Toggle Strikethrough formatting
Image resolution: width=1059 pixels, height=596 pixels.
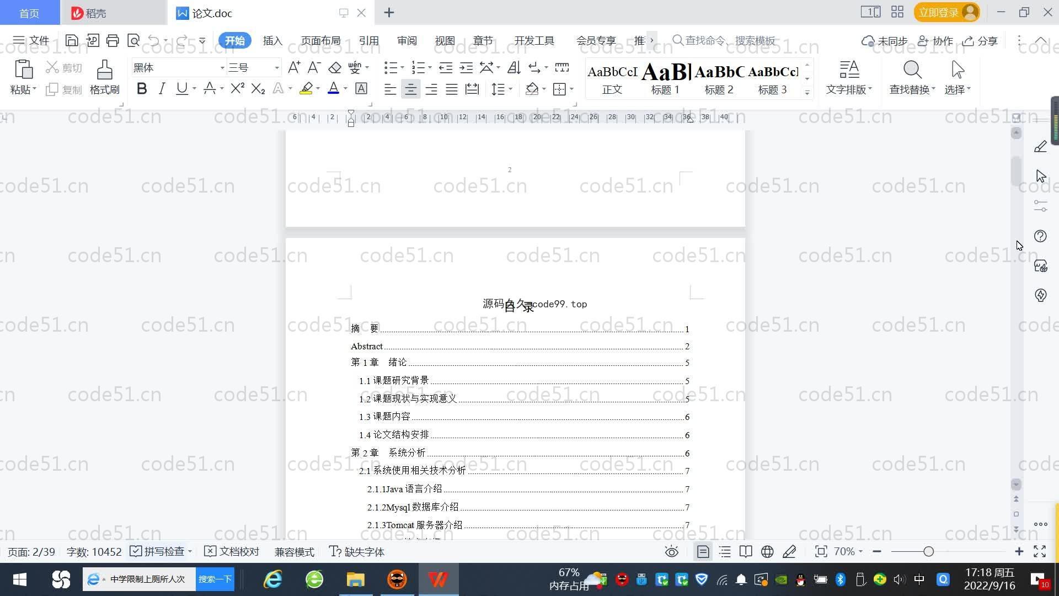pyautogui.click(x=209, y=89)
